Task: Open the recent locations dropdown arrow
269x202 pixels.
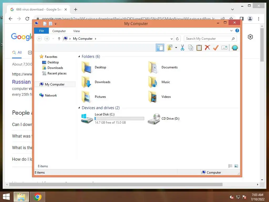Action: [x=53, y=39]
